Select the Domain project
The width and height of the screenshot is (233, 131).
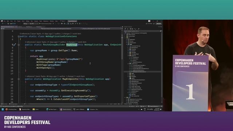(131, 41)
